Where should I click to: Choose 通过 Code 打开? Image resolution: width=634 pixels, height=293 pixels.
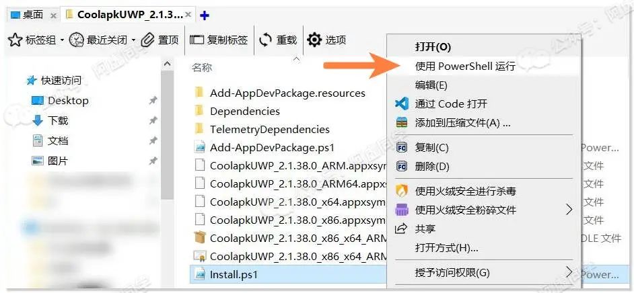click(x=451, y=103)
